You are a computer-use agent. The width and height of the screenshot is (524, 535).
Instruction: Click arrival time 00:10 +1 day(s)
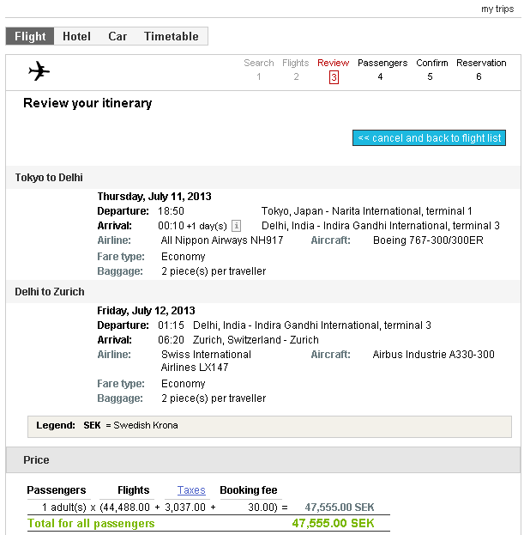192,226
